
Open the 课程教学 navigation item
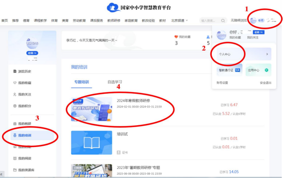click(x=40, y=21)
